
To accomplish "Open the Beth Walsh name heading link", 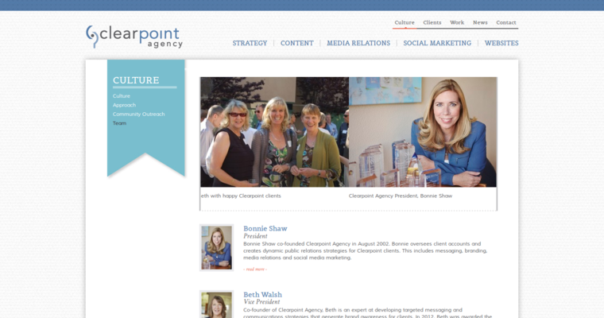I will (262, 294).
